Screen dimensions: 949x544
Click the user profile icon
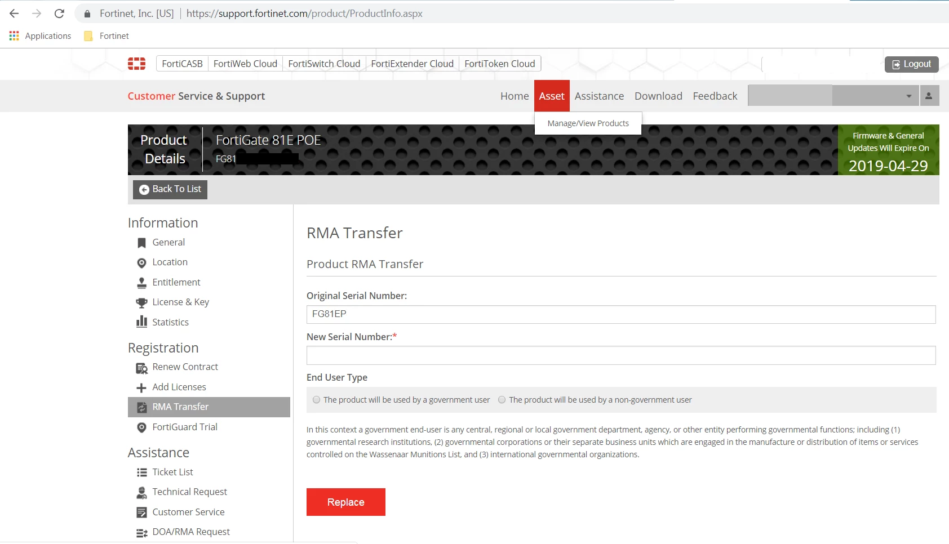929,96
